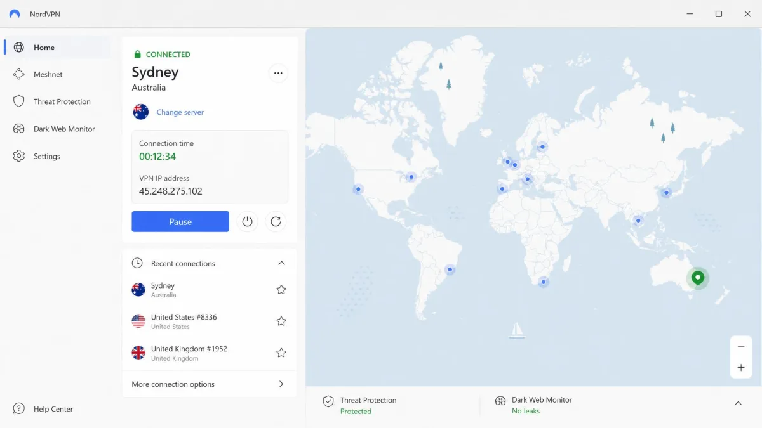
Task: Select the South Africa server dot
Action: pyautogui.click(x=543, y=282)
